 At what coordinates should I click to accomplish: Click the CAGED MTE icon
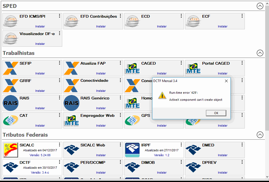click(x=132, y=68)
